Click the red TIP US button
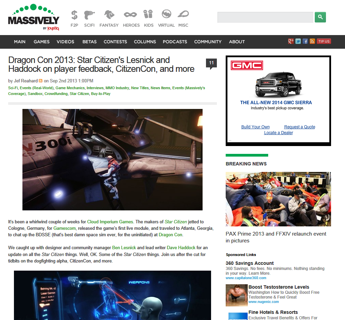Screen dimensions: 345x320 (x=324, y=41)
